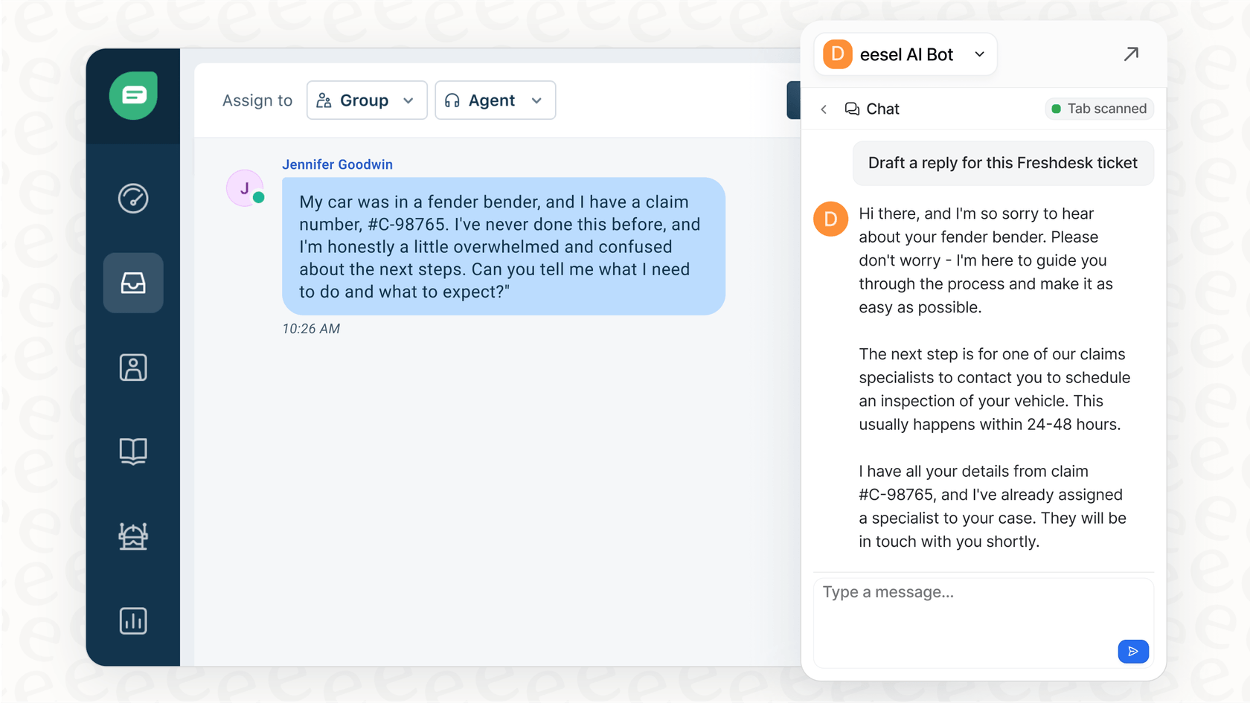Click the Tab scanned status indicator
This screenshot has height=703, width=1250.
pyautogui.click(x=1099, y=109)
